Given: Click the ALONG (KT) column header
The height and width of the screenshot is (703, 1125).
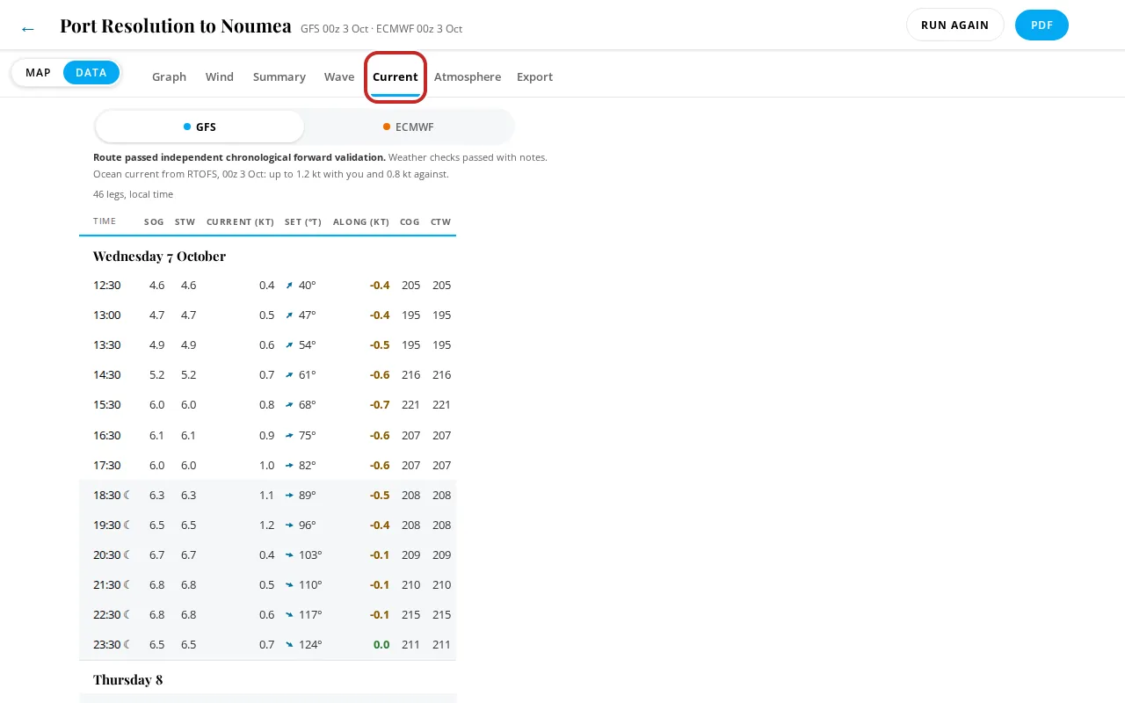Looking at the screenshot, I should click(x=361, y=221).
